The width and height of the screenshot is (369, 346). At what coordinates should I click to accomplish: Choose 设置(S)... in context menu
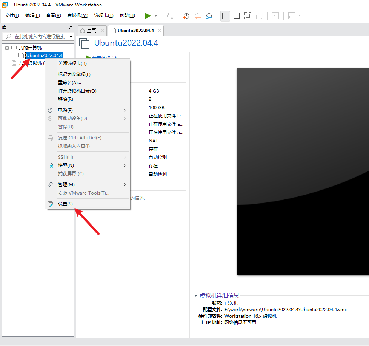[88, 204]
